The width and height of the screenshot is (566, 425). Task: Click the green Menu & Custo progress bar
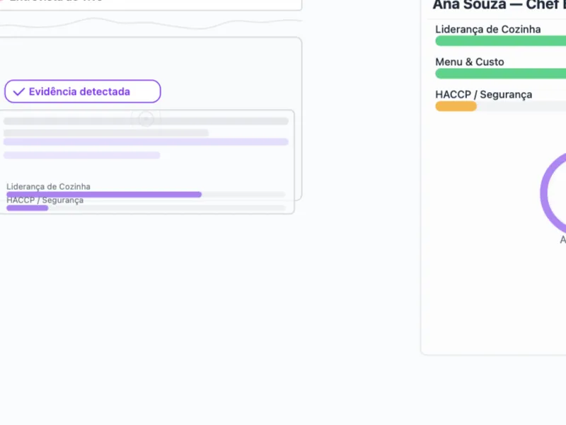[500, 74]
